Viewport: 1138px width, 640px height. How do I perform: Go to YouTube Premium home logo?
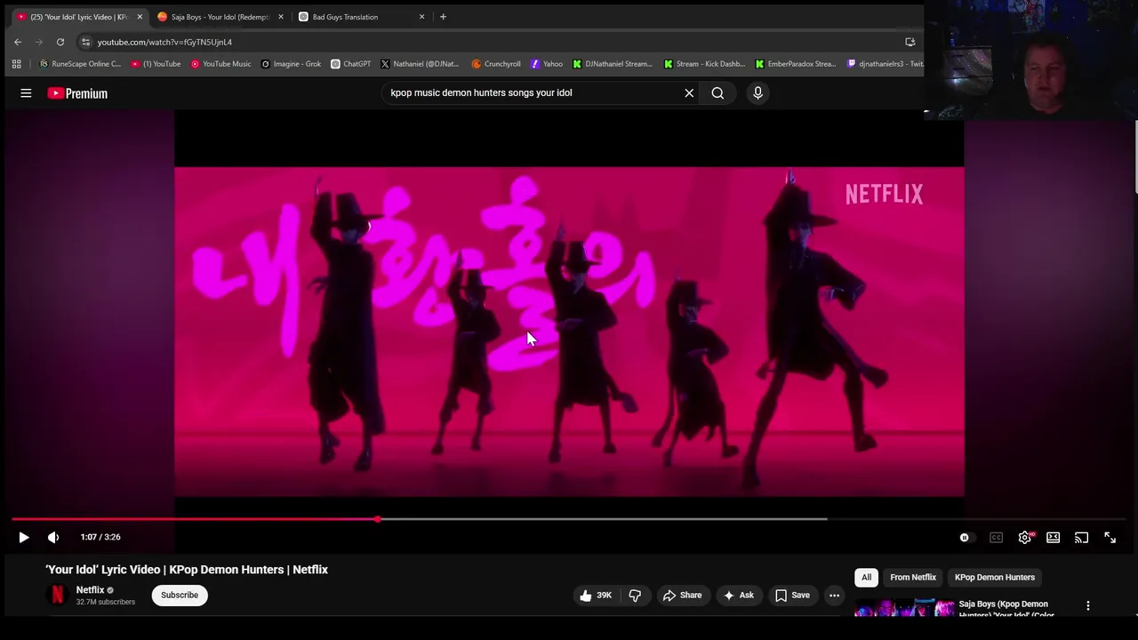(77, 93)
